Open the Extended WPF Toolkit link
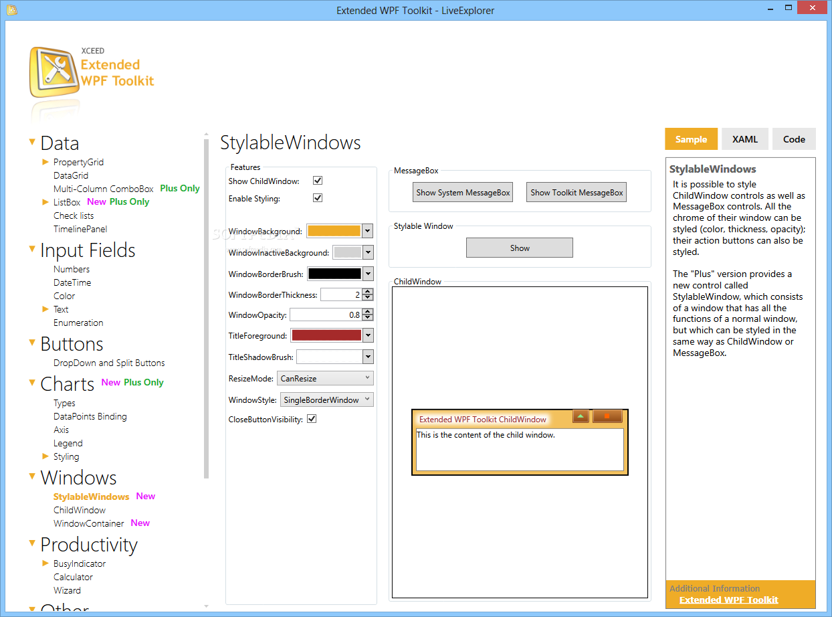The width and height of the screenshot is (832, 617). pos(728,600)
